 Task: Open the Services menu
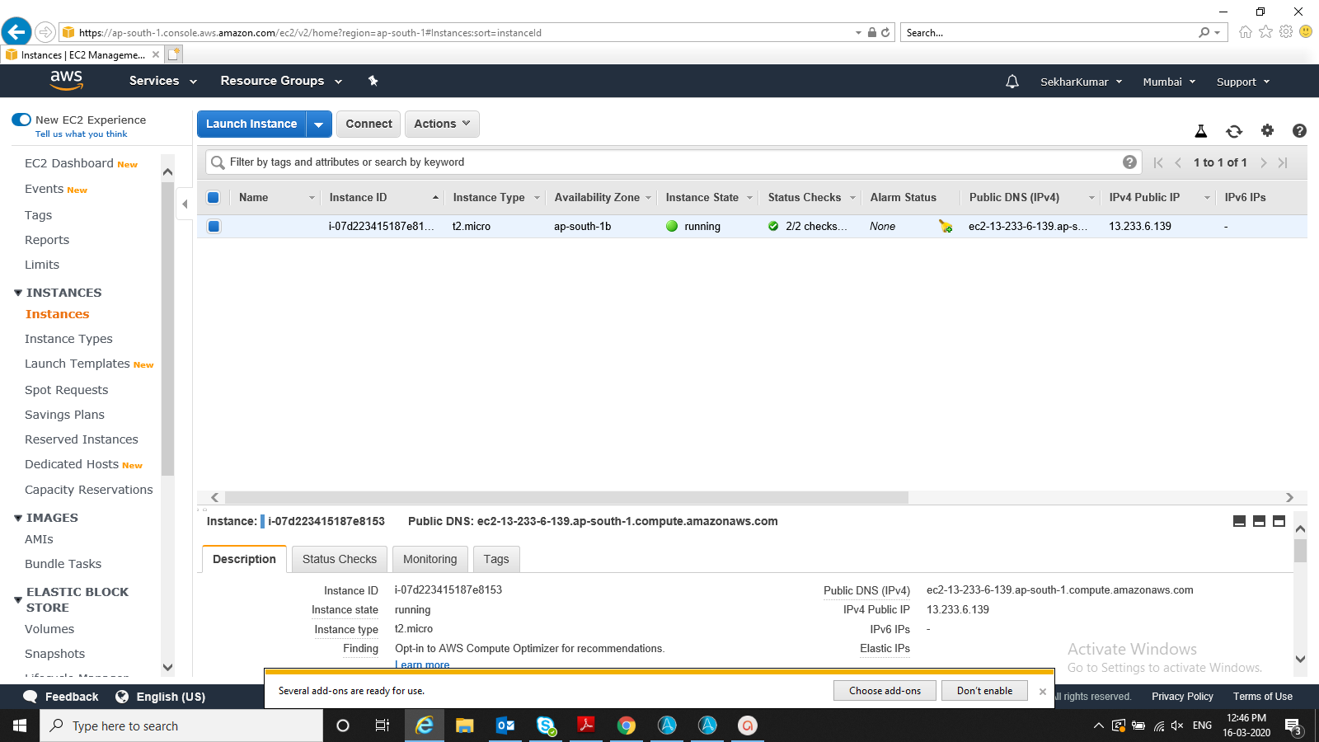pos(163,81)
